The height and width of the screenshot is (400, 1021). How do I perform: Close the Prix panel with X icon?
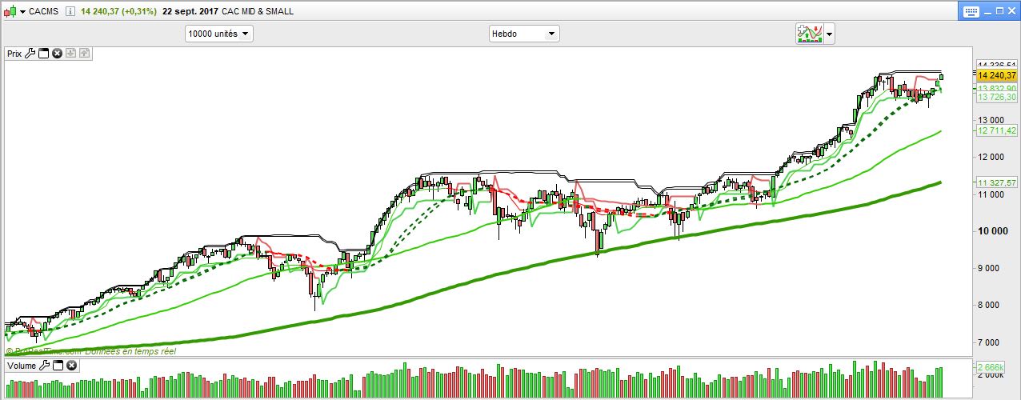pyautogui.click(x=57, y=54)
